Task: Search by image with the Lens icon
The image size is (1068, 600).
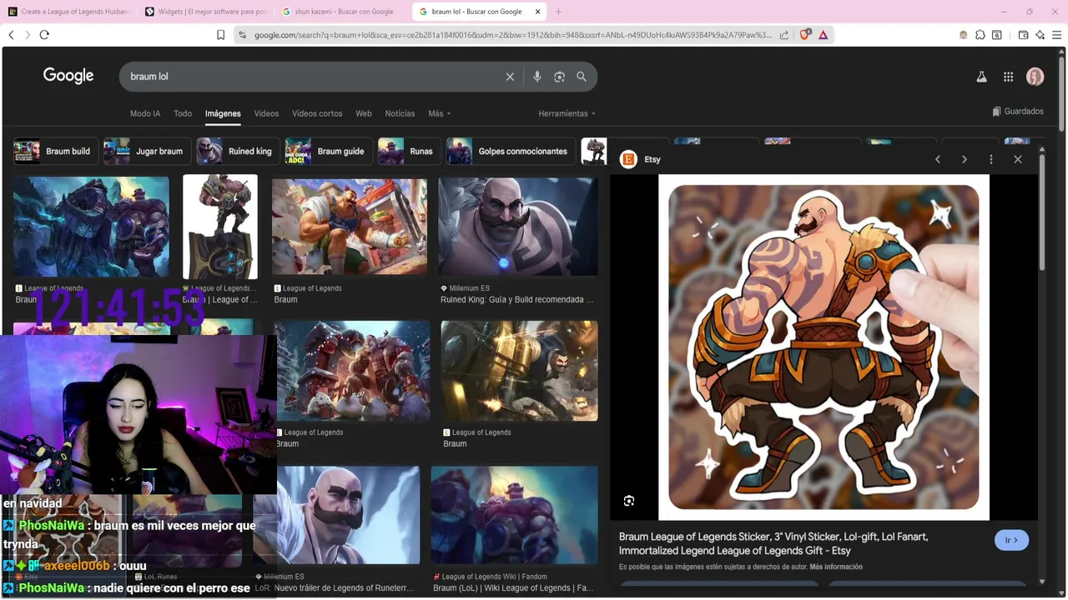Action: pyautogui.click(x=559, y=77)
